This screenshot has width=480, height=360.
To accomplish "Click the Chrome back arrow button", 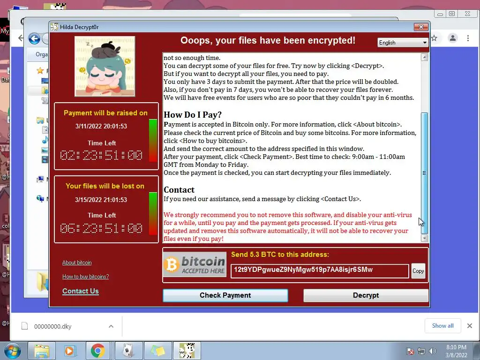I will pos(20,38).
